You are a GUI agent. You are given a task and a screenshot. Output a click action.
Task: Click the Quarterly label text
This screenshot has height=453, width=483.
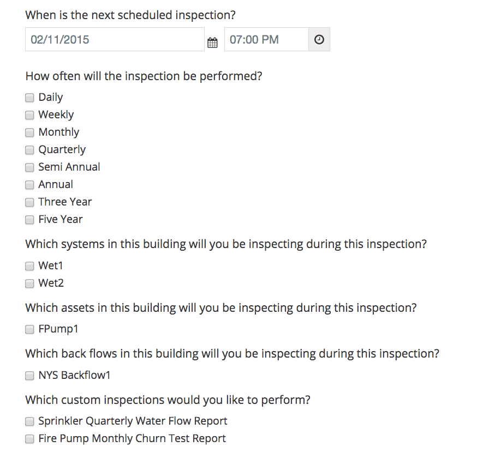(62, 150)
